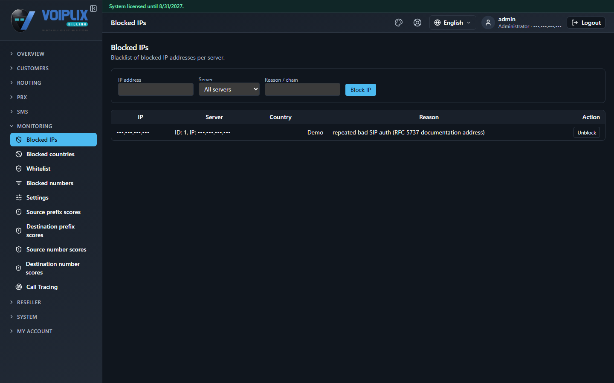Viewport: 614px width, 383px height.
Task: Open Destination prefix scores
Action: (53, 231)
